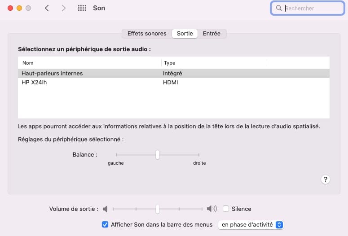The image size is (348, 236).
Task: Uncheck Afficher Son dans la barre des menus
Action: 105,224
